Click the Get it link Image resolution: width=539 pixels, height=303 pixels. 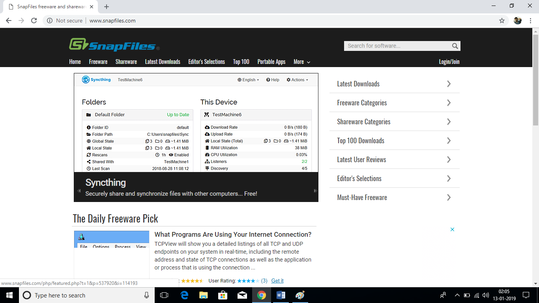tap(277, 281)
